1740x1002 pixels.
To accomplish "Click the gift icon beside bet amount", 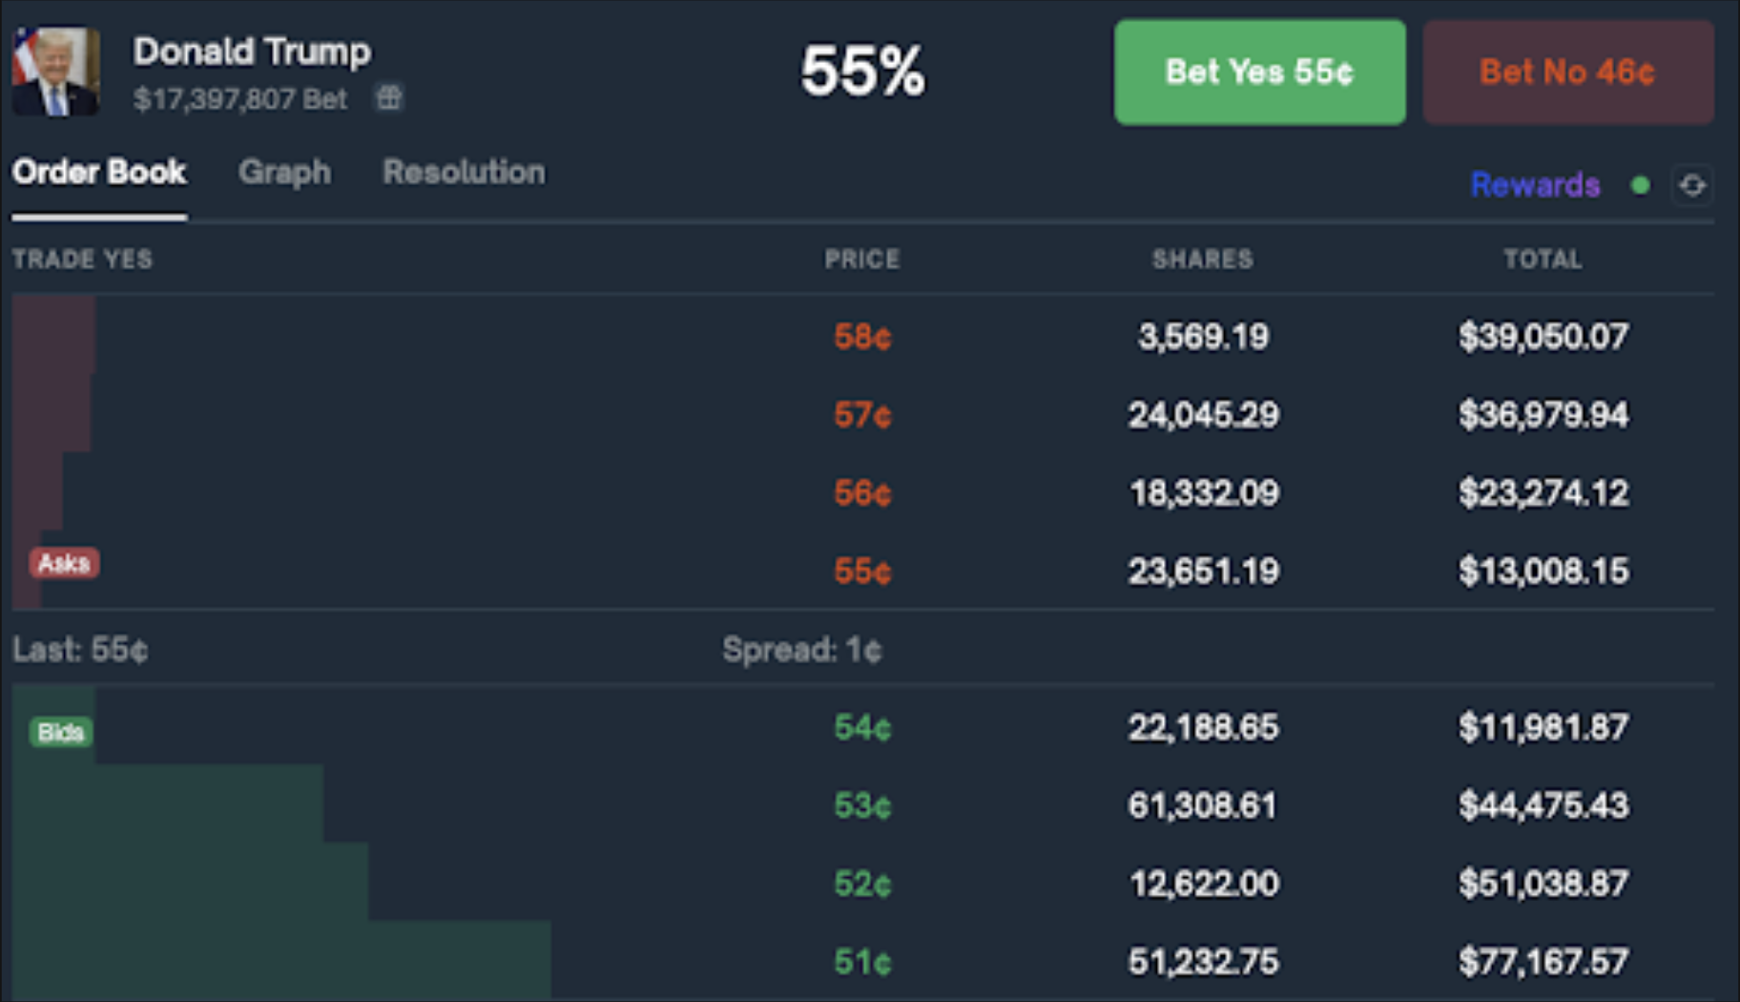I will coord(388,97).
